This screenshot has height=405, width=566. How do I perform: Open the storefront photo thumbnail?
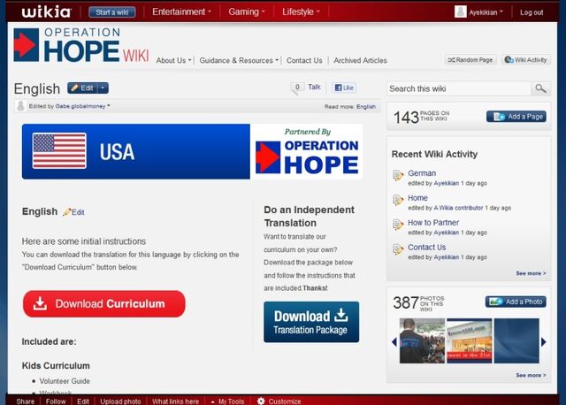470,340
